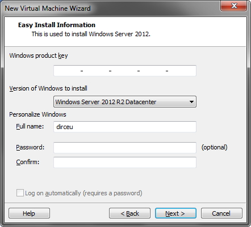The image size is (251, 227).
Task: Click the Easy Install Information heading
Action: pyautogui.click(x=57, y=25)
